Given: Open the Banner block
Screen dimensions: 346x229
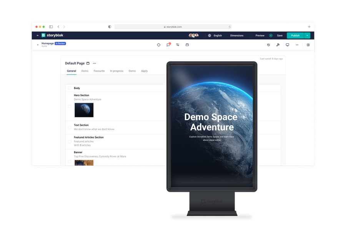Looking at the screenshot, I should pyautogui.click(x=78, y=152).
